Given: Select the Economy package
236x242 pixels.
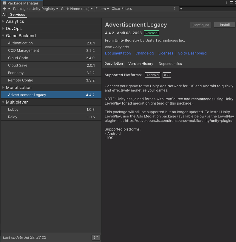Looking at the screenshot, I should (51, 73).
